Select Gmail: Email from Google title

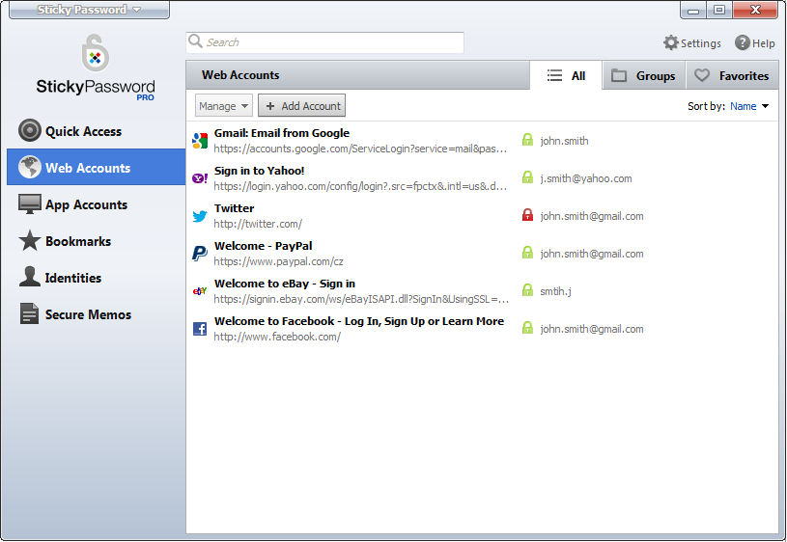pyautogui.click(x=282, y=133)
